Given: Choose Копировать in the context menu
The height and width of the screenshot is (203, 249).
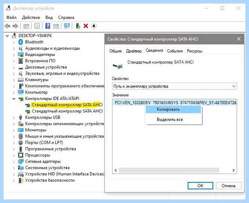Looking at the screenshot, I should point(173,109).
